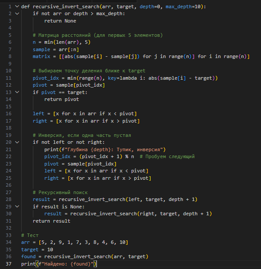
Task: Click the 'found' assignment on line 36
Action: [85, 256]
